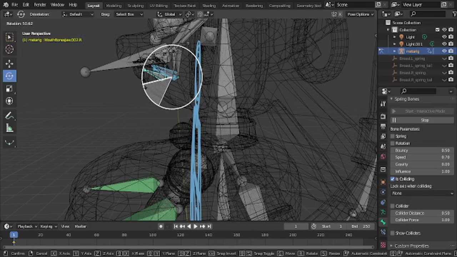
Task: Switch to the Animation workspace tab
Action: [231, 6]
